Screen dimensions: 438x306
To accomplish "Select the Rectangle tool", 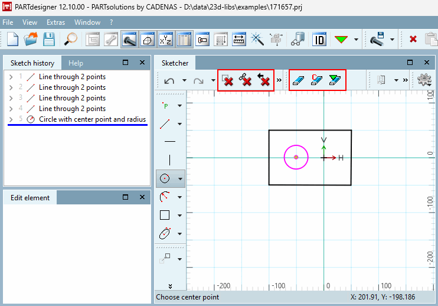I will [165, 215].
